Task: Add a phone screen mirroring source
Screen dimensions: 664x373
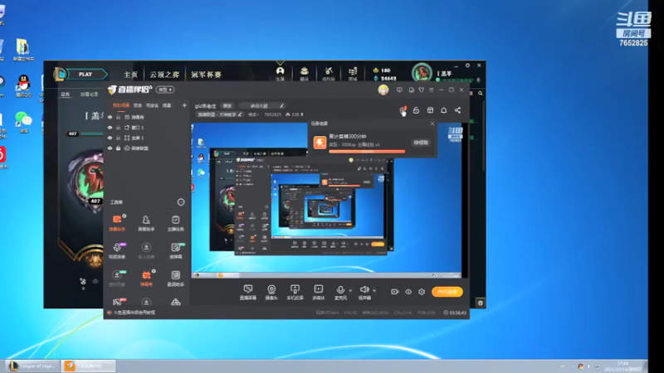Action: pos(295,292)
